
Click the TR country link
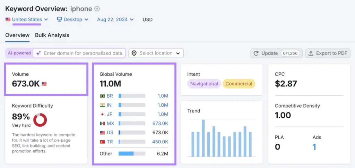pos(110,142)
